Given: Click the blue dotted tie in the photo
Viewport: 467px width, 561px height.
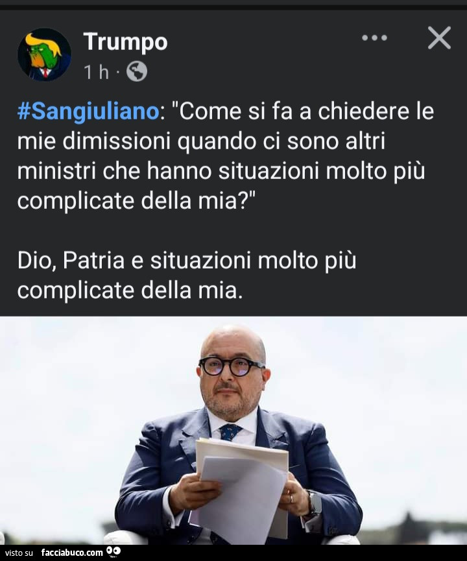Looking at the screenshot, I should pyautogui.click(x=230, y=432).
